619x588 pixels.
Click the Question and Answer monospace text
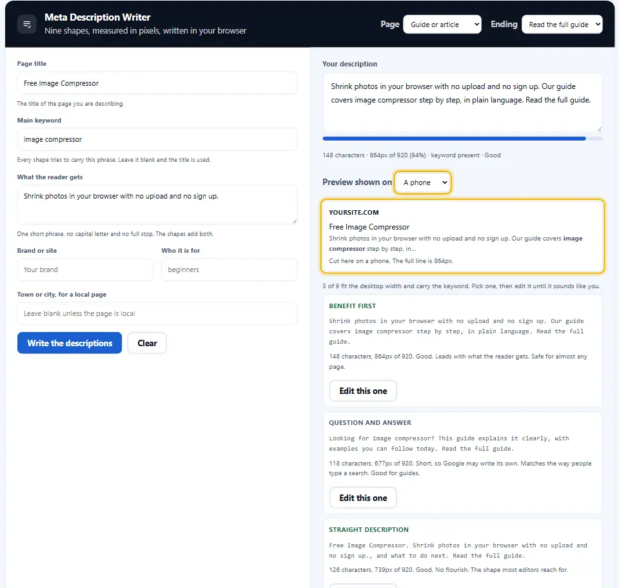pos(449,444)
